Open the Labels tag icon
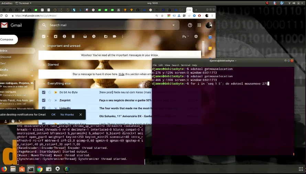 114,37
